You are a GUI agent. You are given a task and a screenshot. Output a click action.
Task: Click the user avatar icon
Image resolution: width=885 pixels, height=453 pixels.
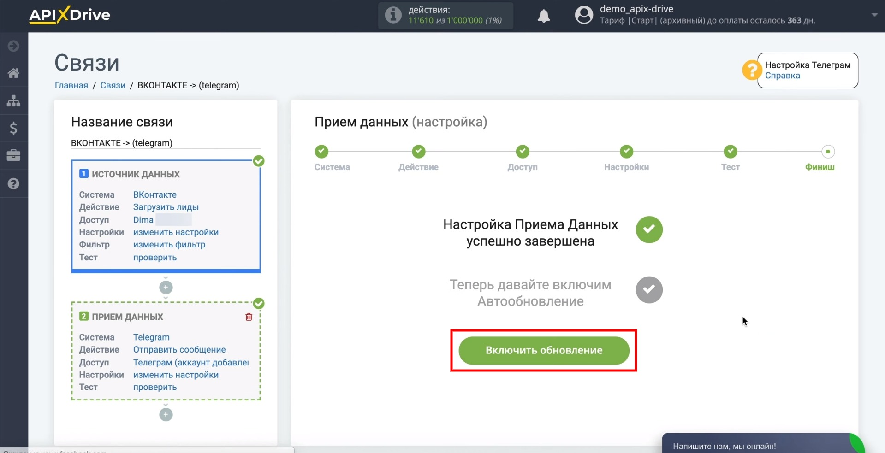583,15
